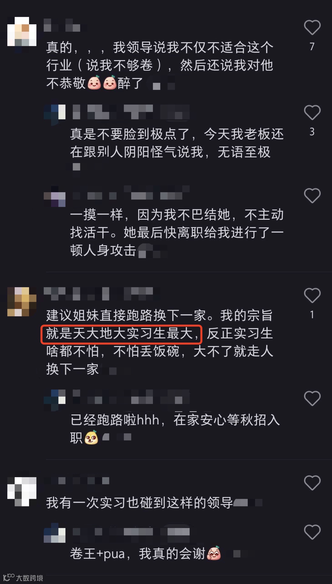Like the comment about 不适合这个行业
This screenshot has height=584, width=332.
pos(312,28)
